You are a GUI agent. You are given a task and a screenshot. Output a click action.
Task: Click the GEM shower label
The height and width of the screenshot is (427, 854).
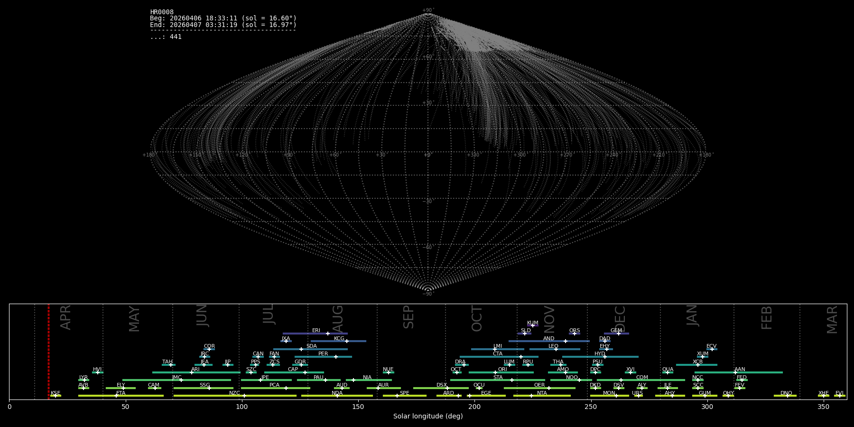tap(616, 331)
